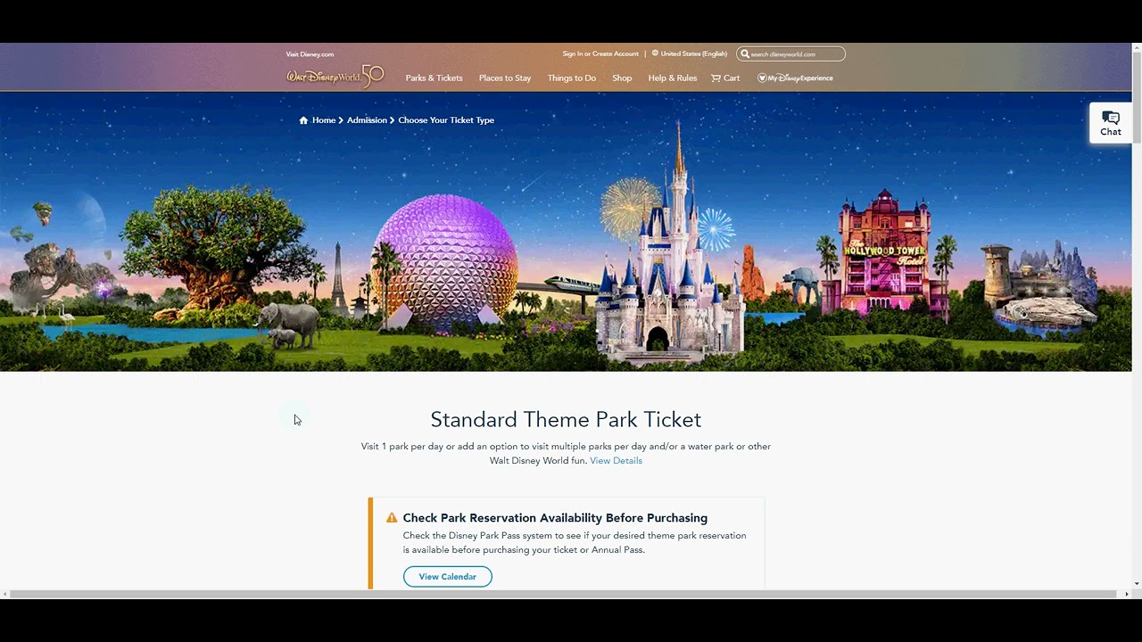Click the home icon in breadcrumb
Screen dimensions: 1142x642
(x=303, y=120)
